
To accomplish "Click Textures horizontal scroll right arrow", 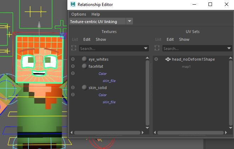I will [143, 132].
